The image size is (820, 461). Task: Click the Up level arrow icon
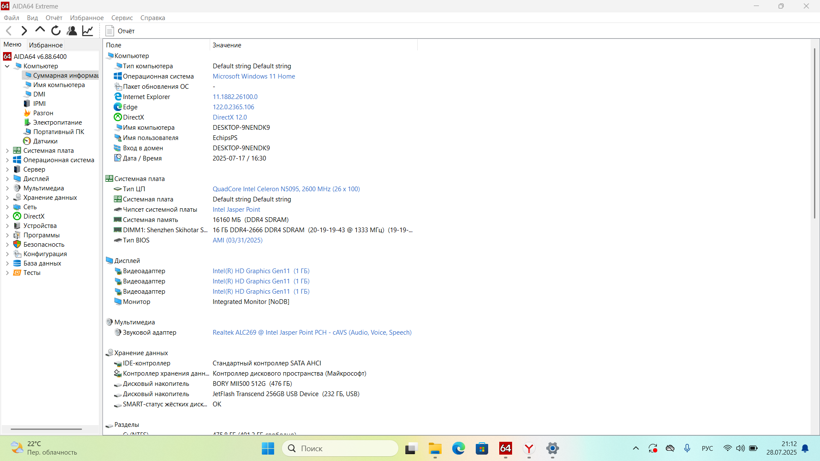pyautogui.click(x=40, y=30)
